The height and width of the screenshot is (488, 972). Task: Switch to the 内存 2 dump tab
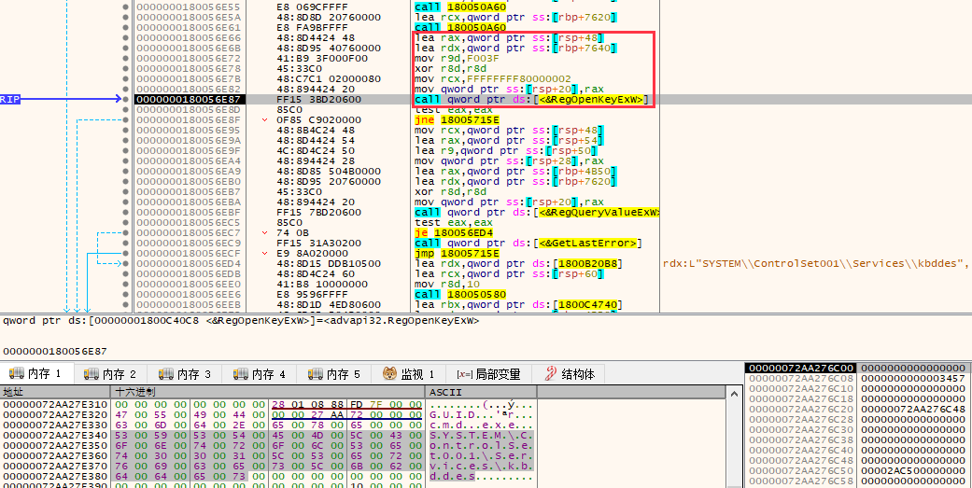click(111, 374)
